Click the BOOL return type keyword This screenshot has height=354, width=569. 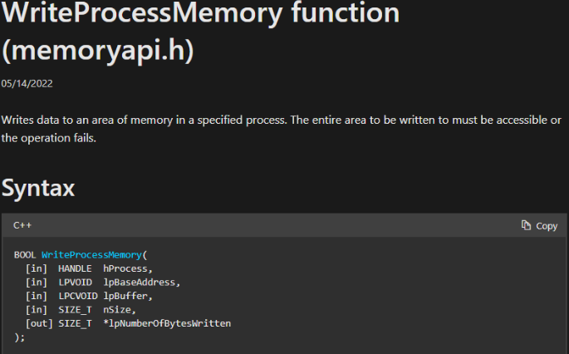25,254
